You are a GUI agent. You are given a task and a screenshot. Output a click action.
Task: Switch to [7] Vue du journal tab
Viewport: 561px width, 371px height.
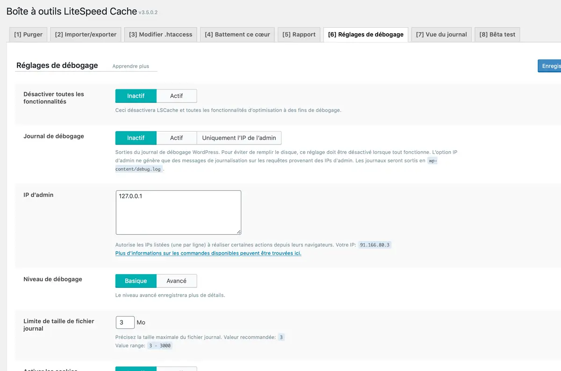441,35
